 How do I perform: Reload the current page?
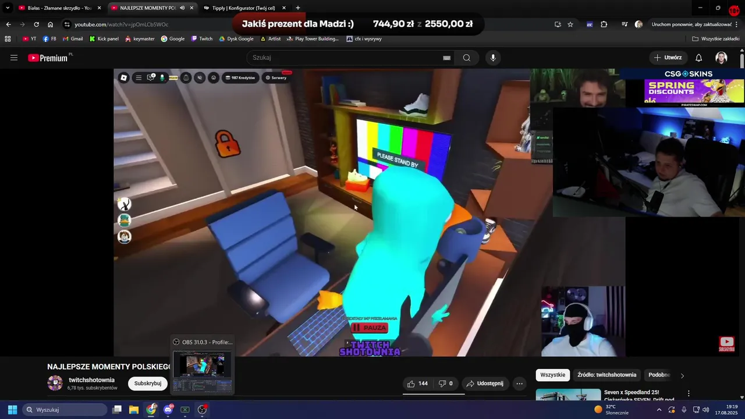[x=36, y=24]
